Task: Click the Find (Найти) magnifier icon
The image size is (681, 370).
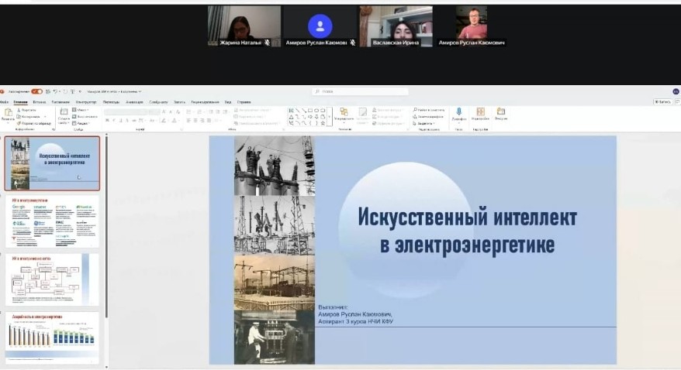Action: (415, 110)
